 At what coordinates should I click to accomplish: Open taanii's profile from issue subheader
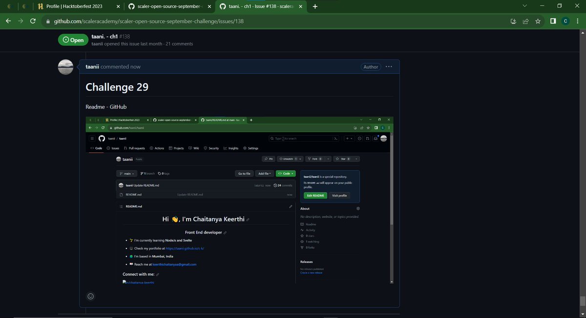click(98, 44)
